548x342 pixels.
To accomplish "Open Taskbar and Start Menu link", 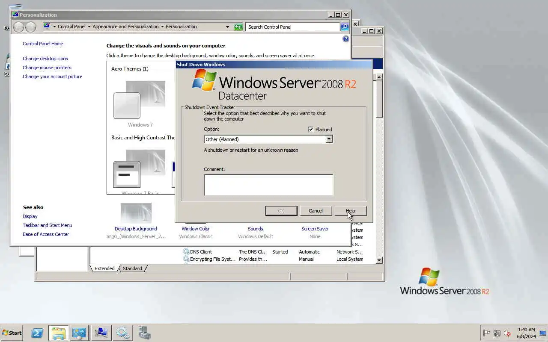I will (48, 225).
